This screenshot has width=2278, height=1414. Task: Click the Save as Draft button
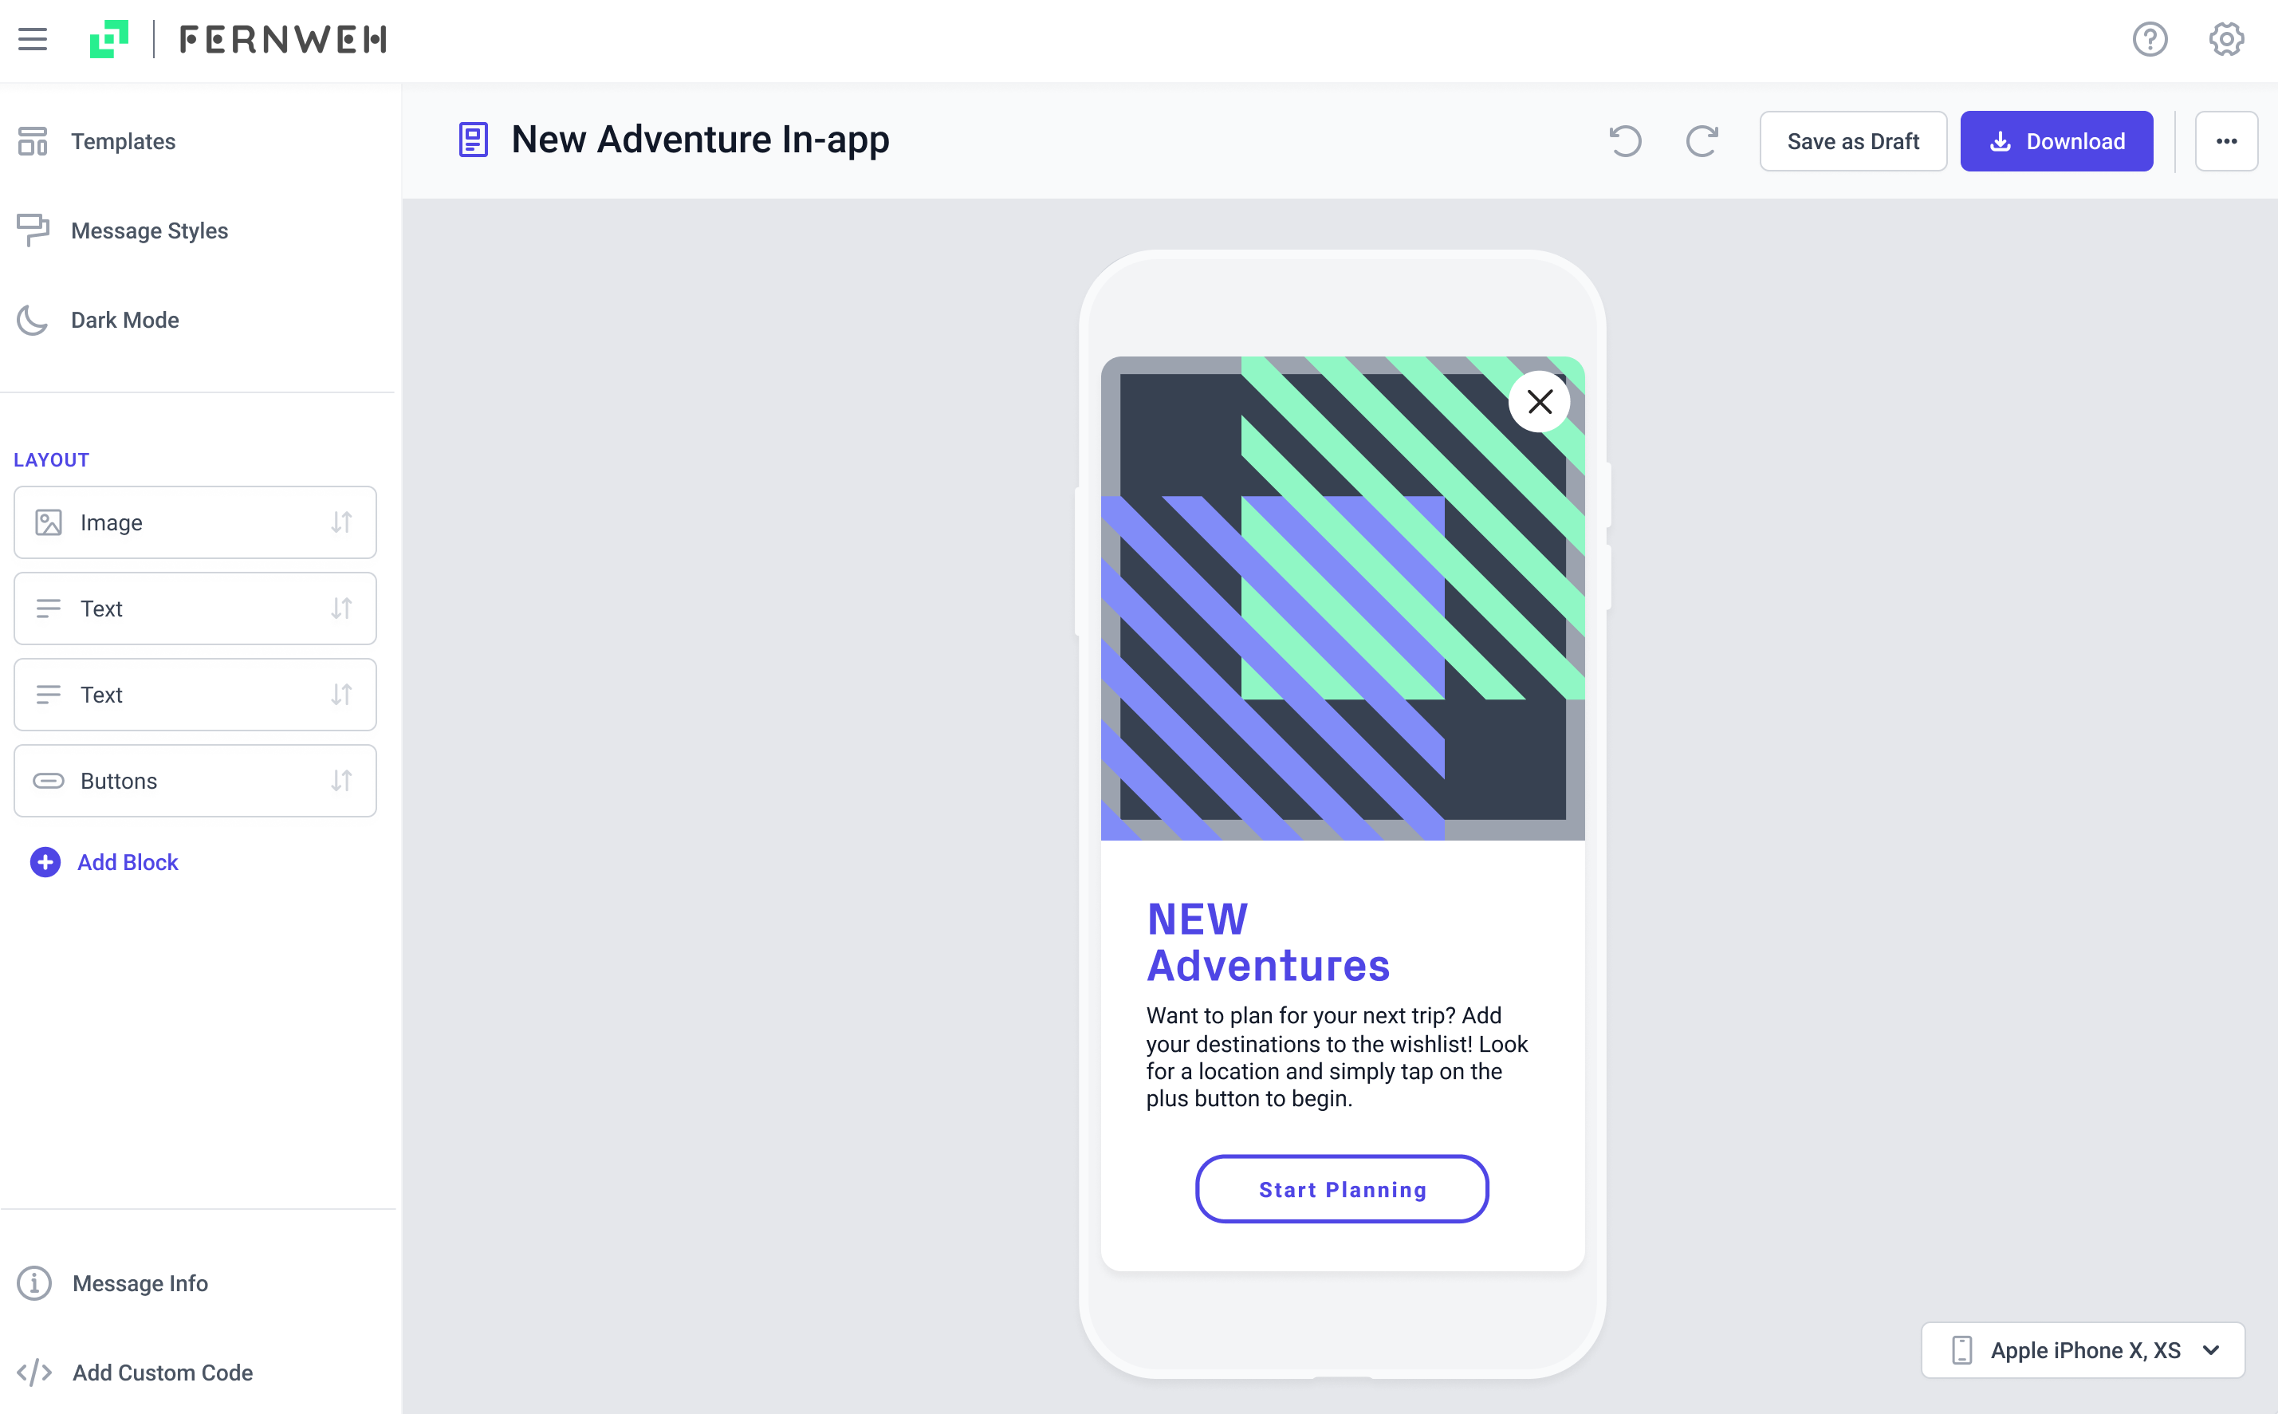pos(1853,141)
